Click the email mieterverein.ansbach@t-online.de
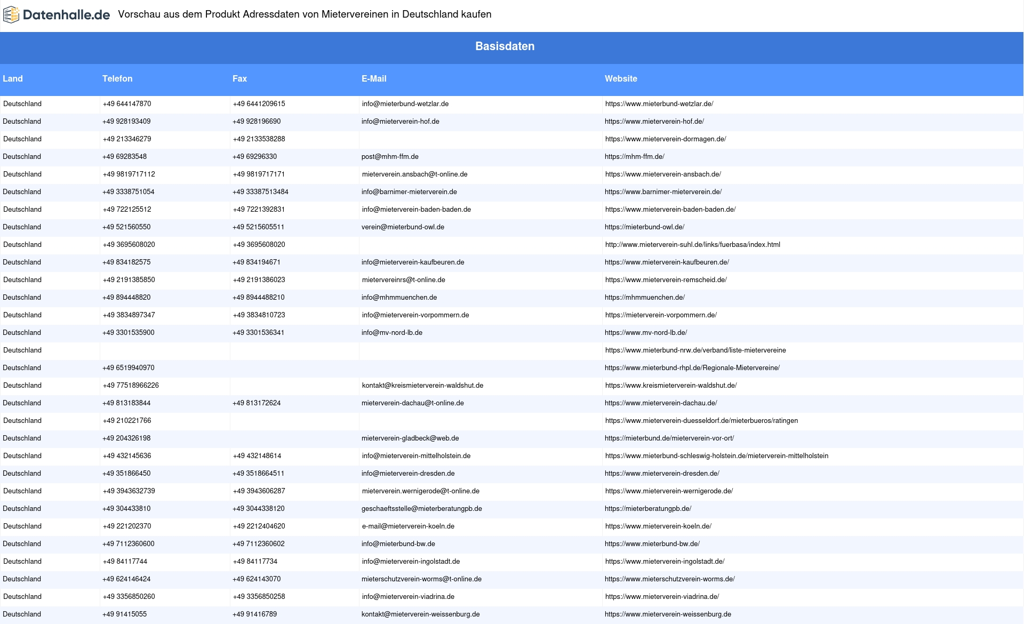 (x=415, y=174)
